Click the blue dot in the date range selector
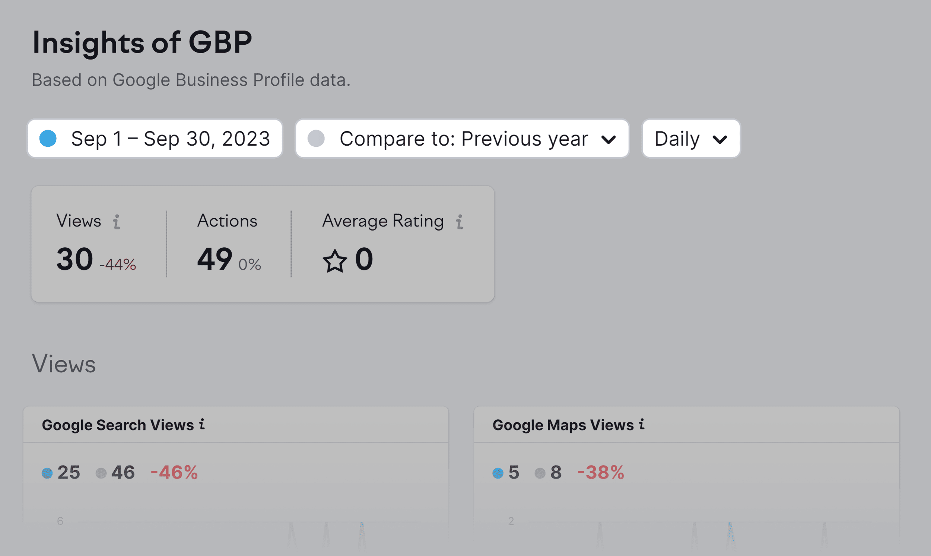The image size is (931, 556). coord(48,139)
